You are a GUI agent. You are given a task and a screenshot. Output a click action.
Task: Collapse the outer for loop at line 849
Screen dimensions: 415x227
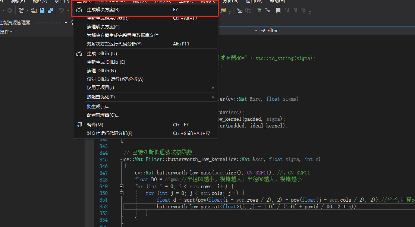(122, 186)
